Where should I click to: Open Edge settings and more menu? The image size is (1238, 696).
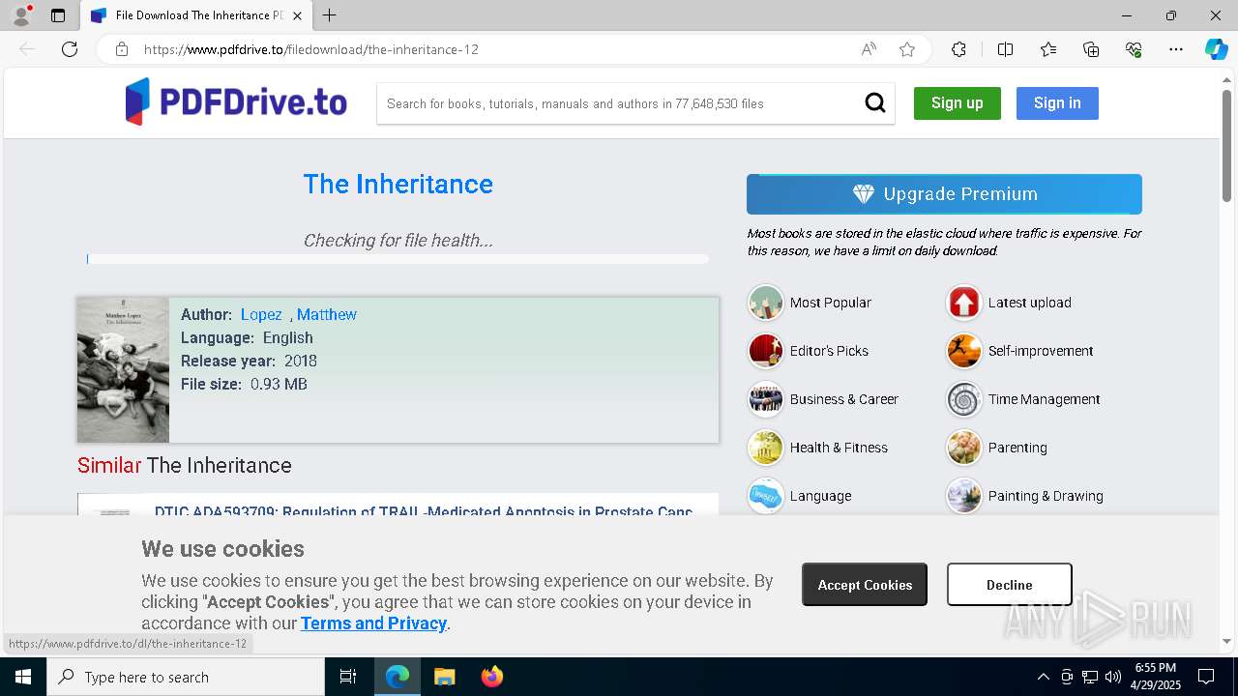coord(1176,49)
